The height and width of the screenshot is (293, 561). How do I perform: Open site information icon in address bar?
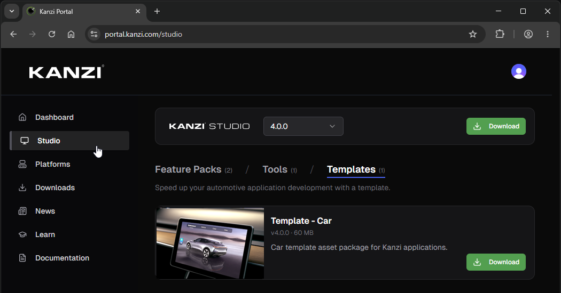[x=94, y=34]
